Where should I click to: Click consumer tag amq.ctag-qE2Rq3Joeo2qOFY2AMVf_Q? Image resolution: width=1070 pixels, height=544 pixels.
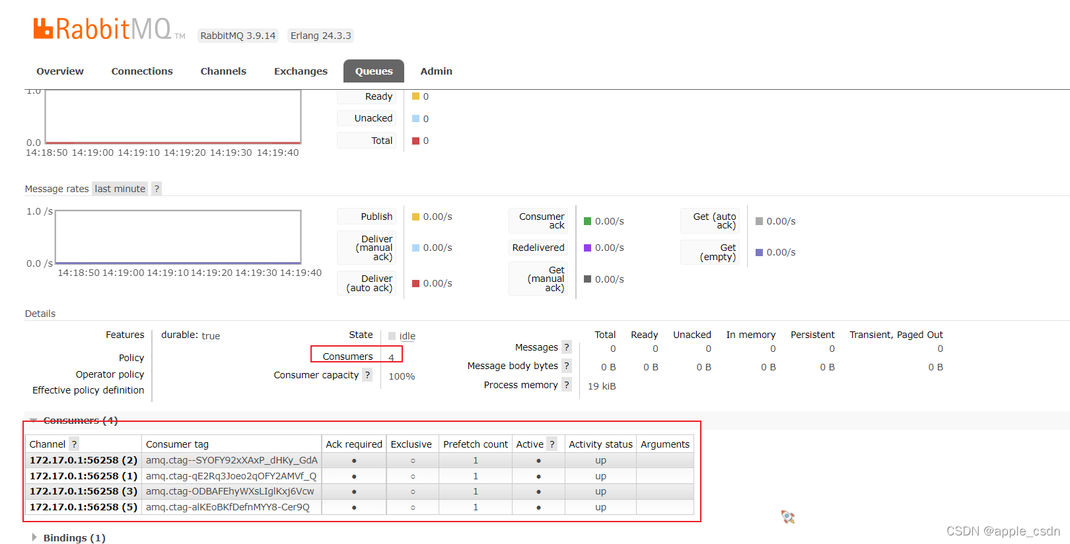pyautogui.click(x=231, y=476)
